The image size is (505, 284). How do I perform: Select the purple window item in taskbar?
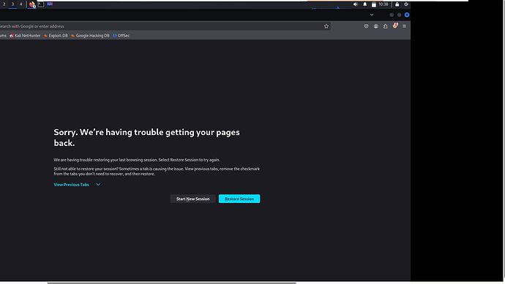(50, 4)
